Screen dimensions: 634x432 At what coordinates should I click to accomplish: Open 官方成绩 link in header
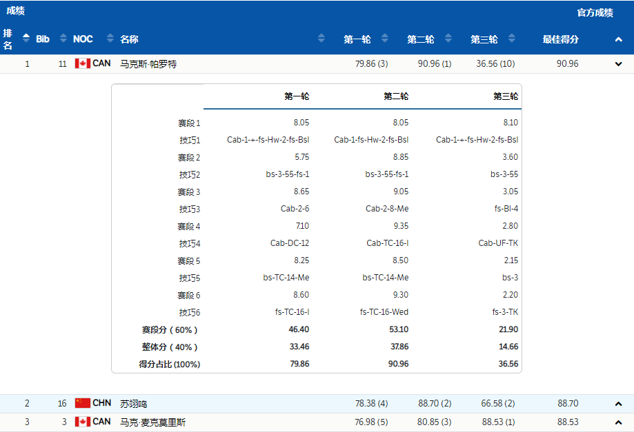tap(595, 13)
